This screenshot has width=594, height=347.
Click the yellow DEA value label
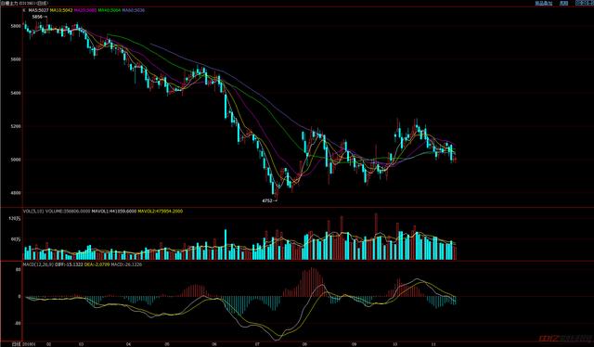97,264
